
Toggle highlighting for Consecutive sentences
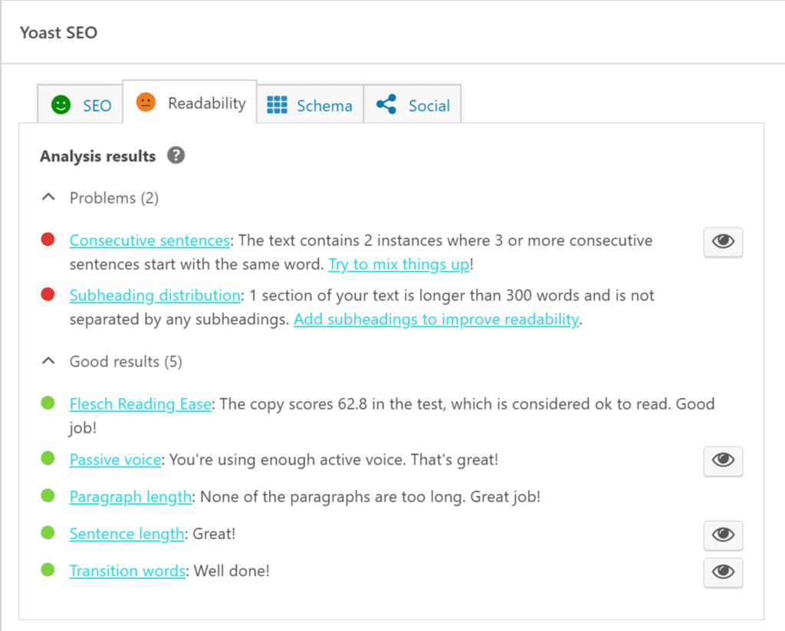click(722, 242)
